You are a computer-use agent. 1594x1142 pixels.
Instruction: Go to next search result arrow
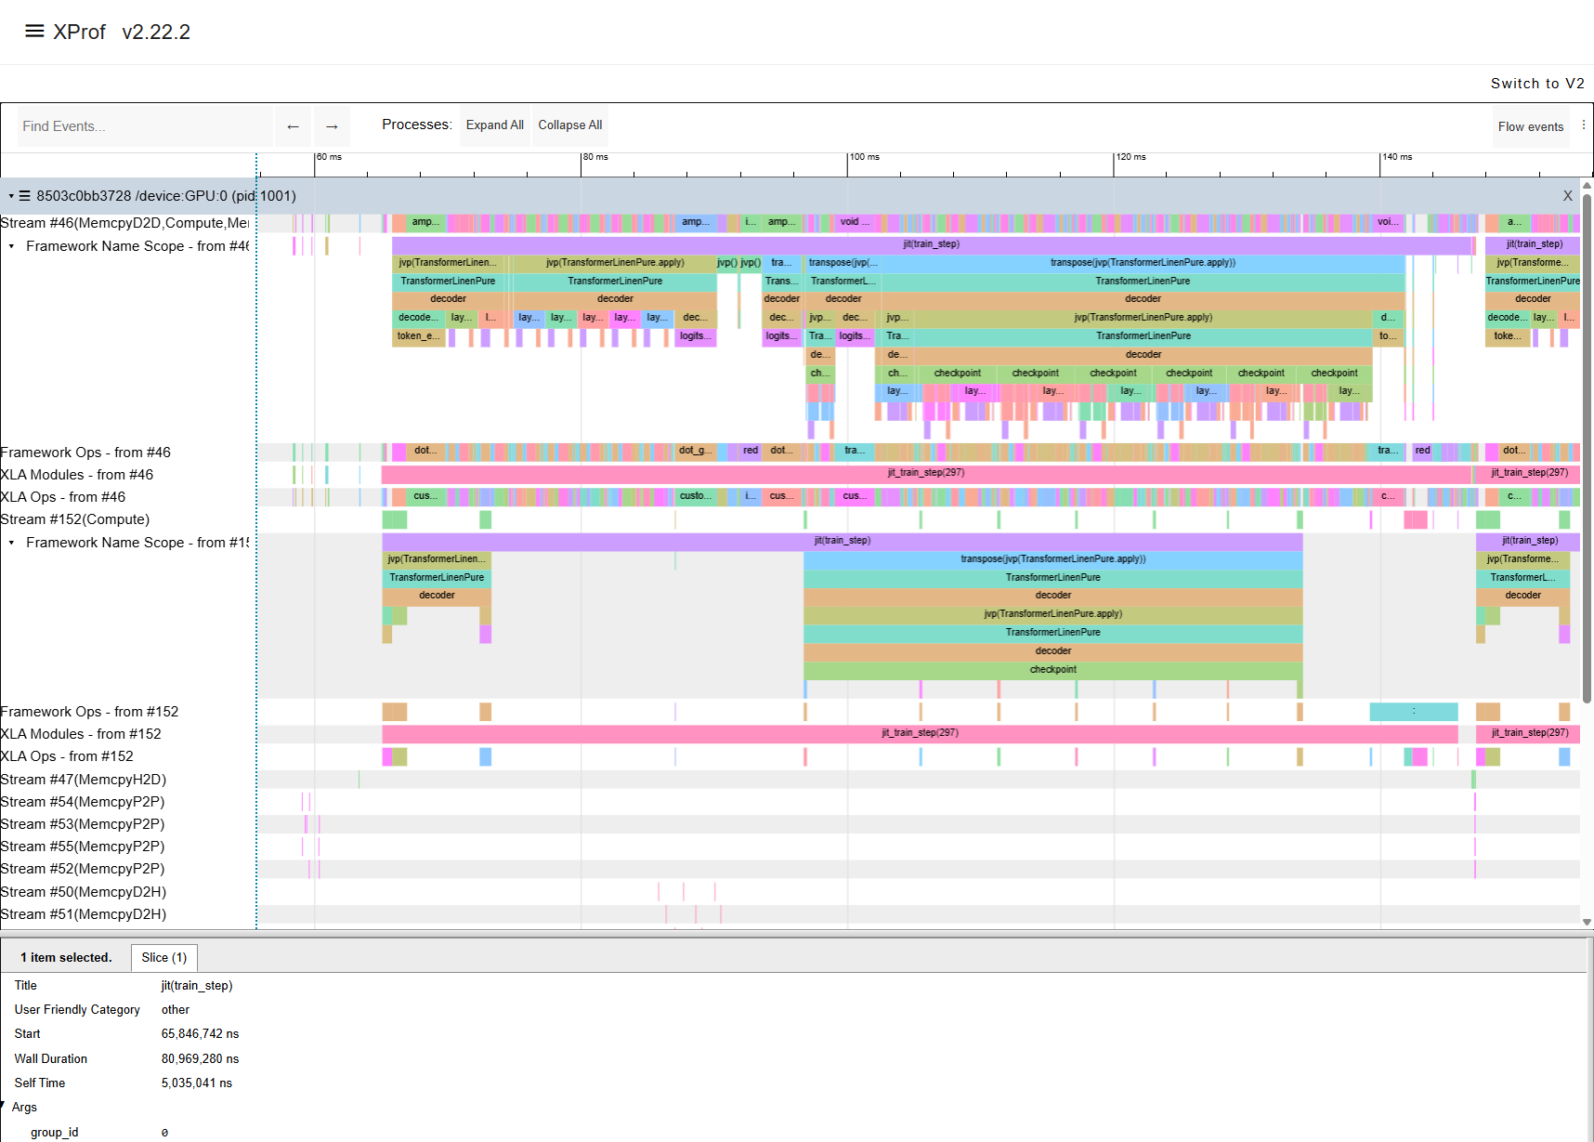[332, 126]
